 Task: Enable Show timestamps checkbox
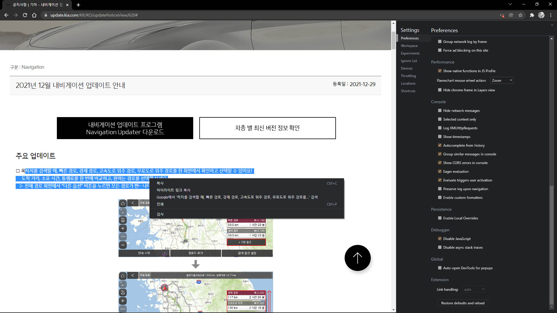click(x=440, y=137)
